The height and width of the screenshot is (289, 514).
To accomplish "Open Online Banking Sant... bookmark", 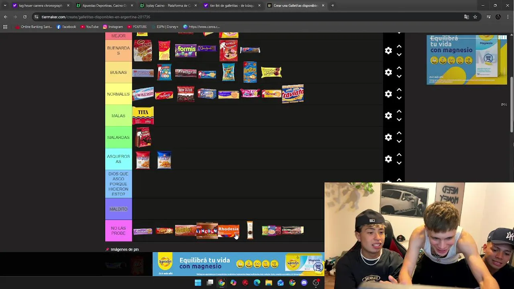I will (x=33, y=27).
